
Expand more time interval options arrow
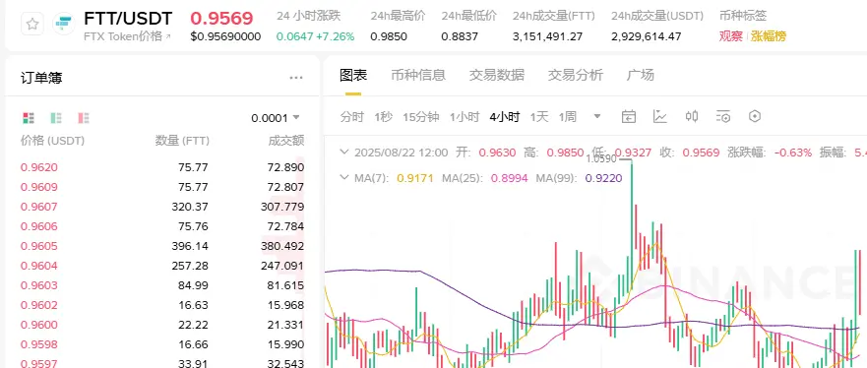click(597, 116)
